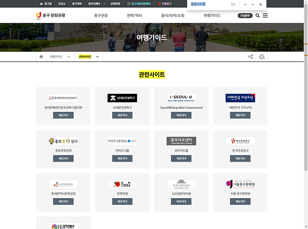Jump to next find-in-page match

point(253,4)
